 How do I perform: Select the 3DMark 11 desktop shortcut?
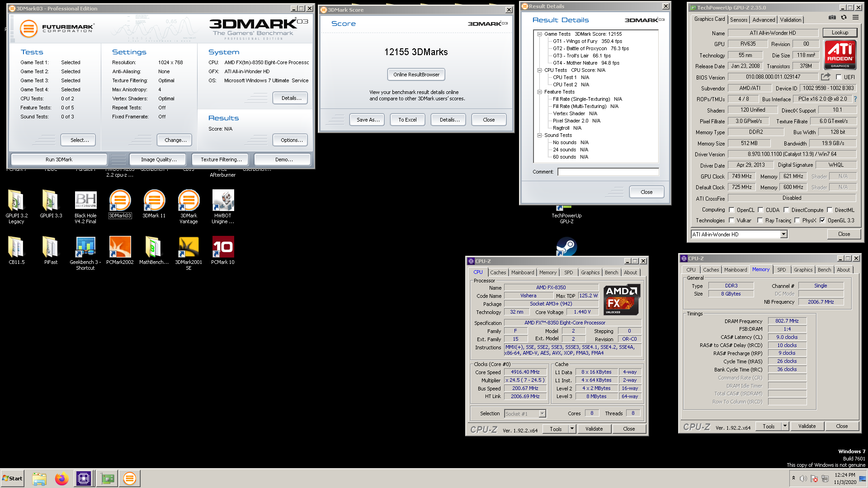pyautogui.click(x=154, y=204)
